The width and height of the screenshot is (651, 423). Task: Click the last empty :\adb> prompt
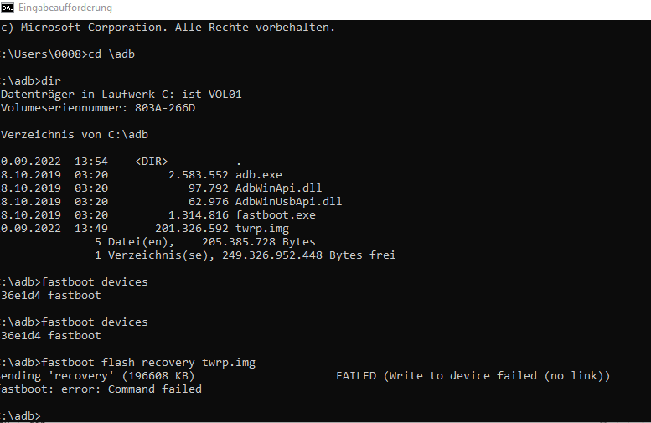[x=22, y=416]
